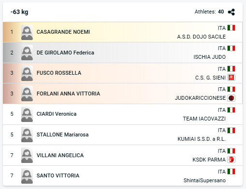Image resolution: width=246 pixels, height=189 pixels.
Task: Select STALLONE Mariarosa in the ranking
Action: coord(62,135)
